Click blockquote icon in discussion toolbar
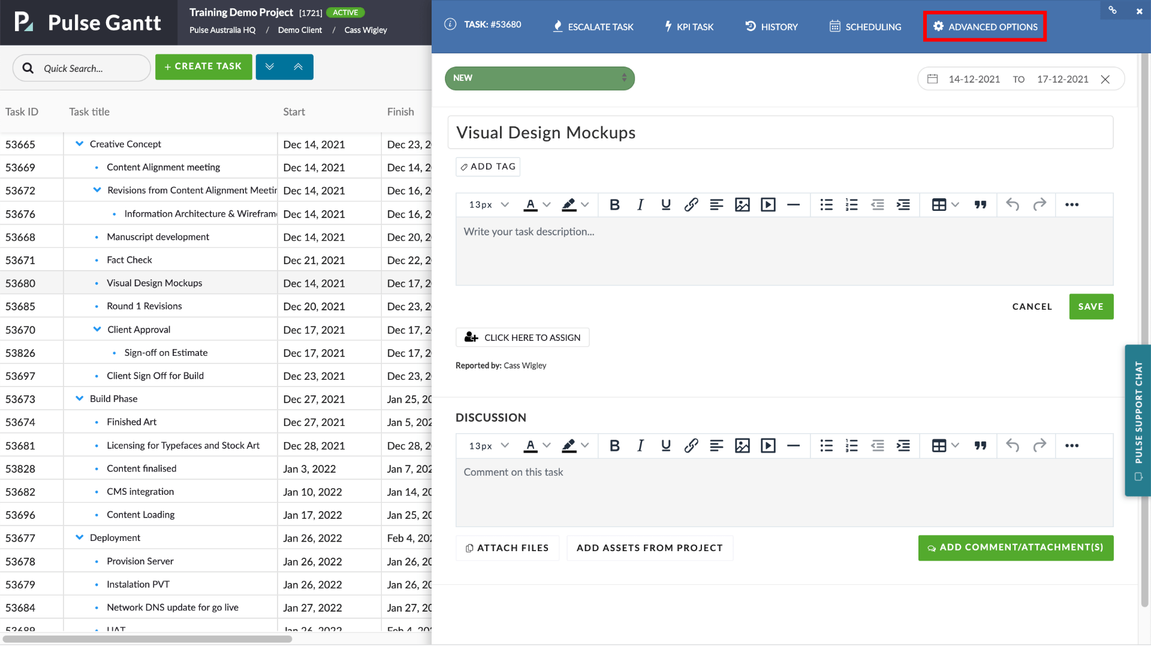1151x647 pixels. [980, 446]
